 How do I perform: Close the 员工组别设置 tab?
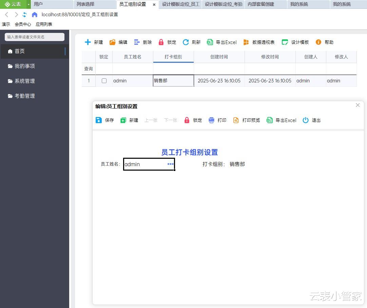154,4
